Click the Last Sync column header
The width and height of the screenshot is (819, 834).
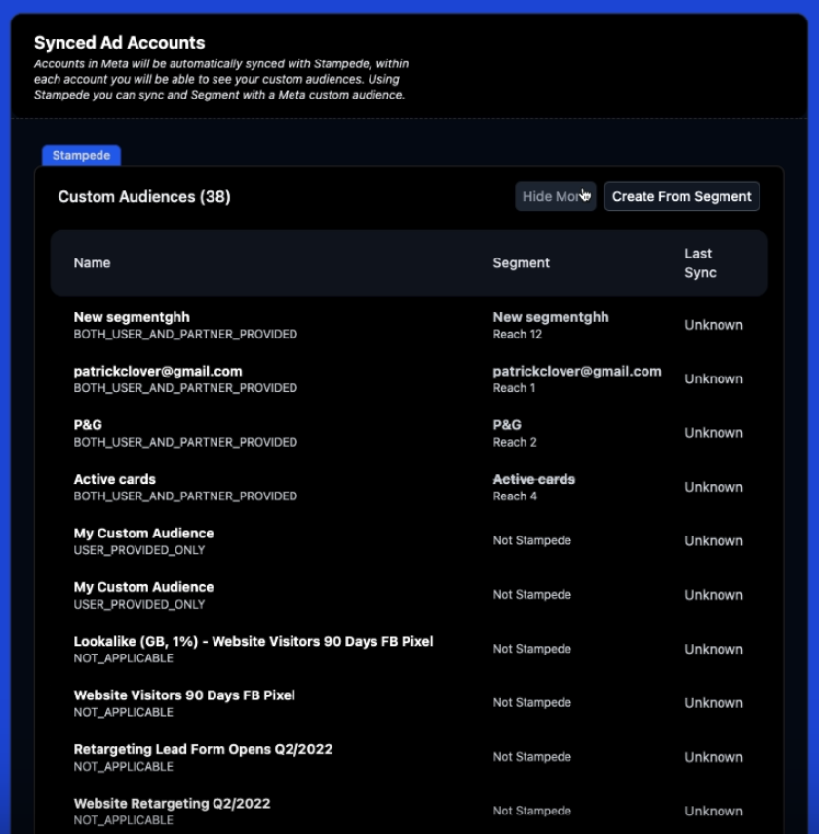pyautogui.click(x=700, y=263)
